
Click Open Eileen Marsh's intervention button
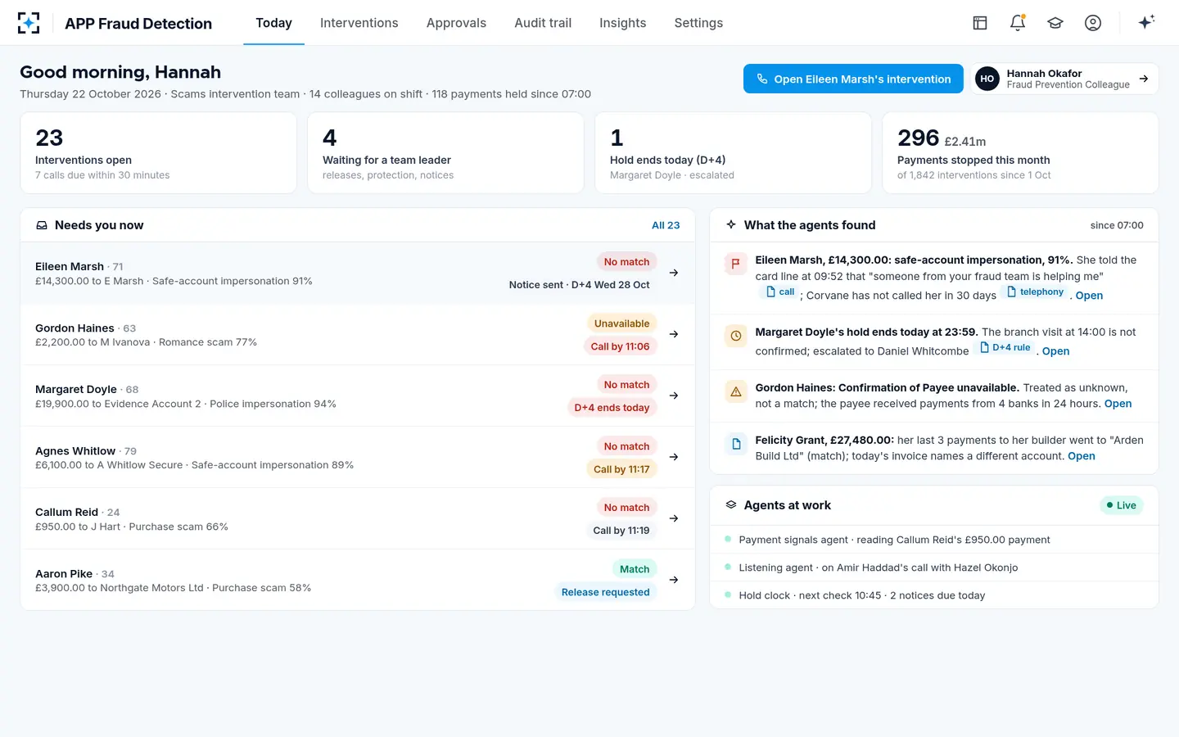point(853,79)
